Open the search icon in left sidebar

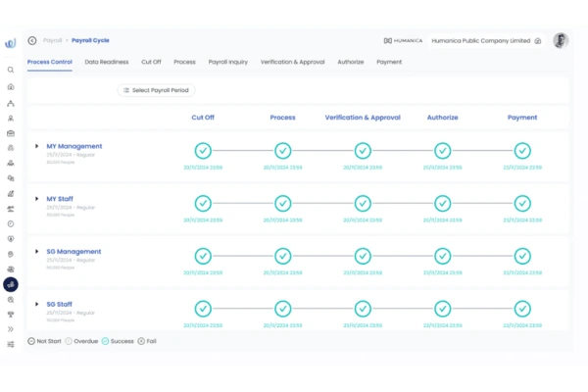[x=10, y=71]
